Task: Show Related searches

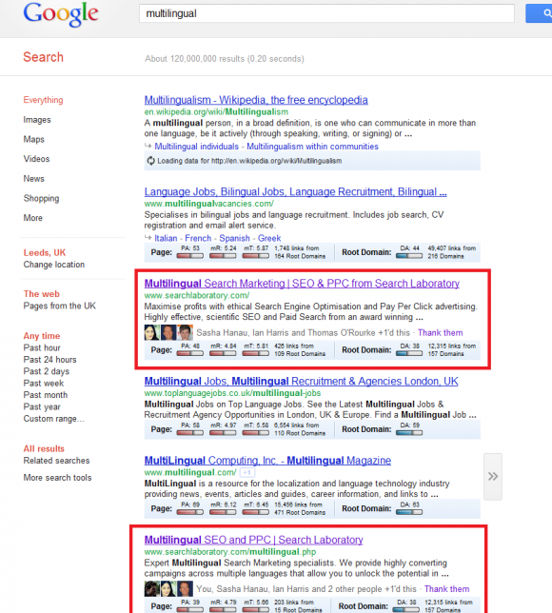Action: 56,461
